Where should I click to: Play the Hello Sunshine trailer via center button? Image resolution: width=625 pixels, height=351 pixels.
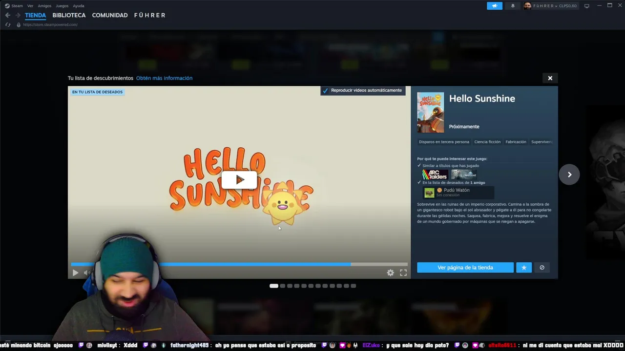coord(239,180)
